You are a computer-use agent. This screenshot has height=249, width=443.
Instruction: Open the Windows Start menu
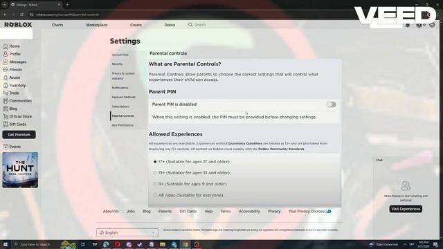[5, 244]
